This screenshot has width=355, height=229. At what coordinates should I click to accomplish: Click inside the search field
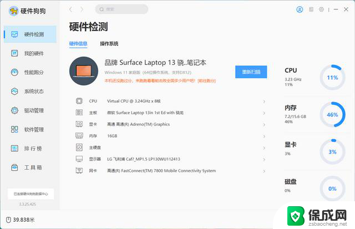tap(121, 9)
